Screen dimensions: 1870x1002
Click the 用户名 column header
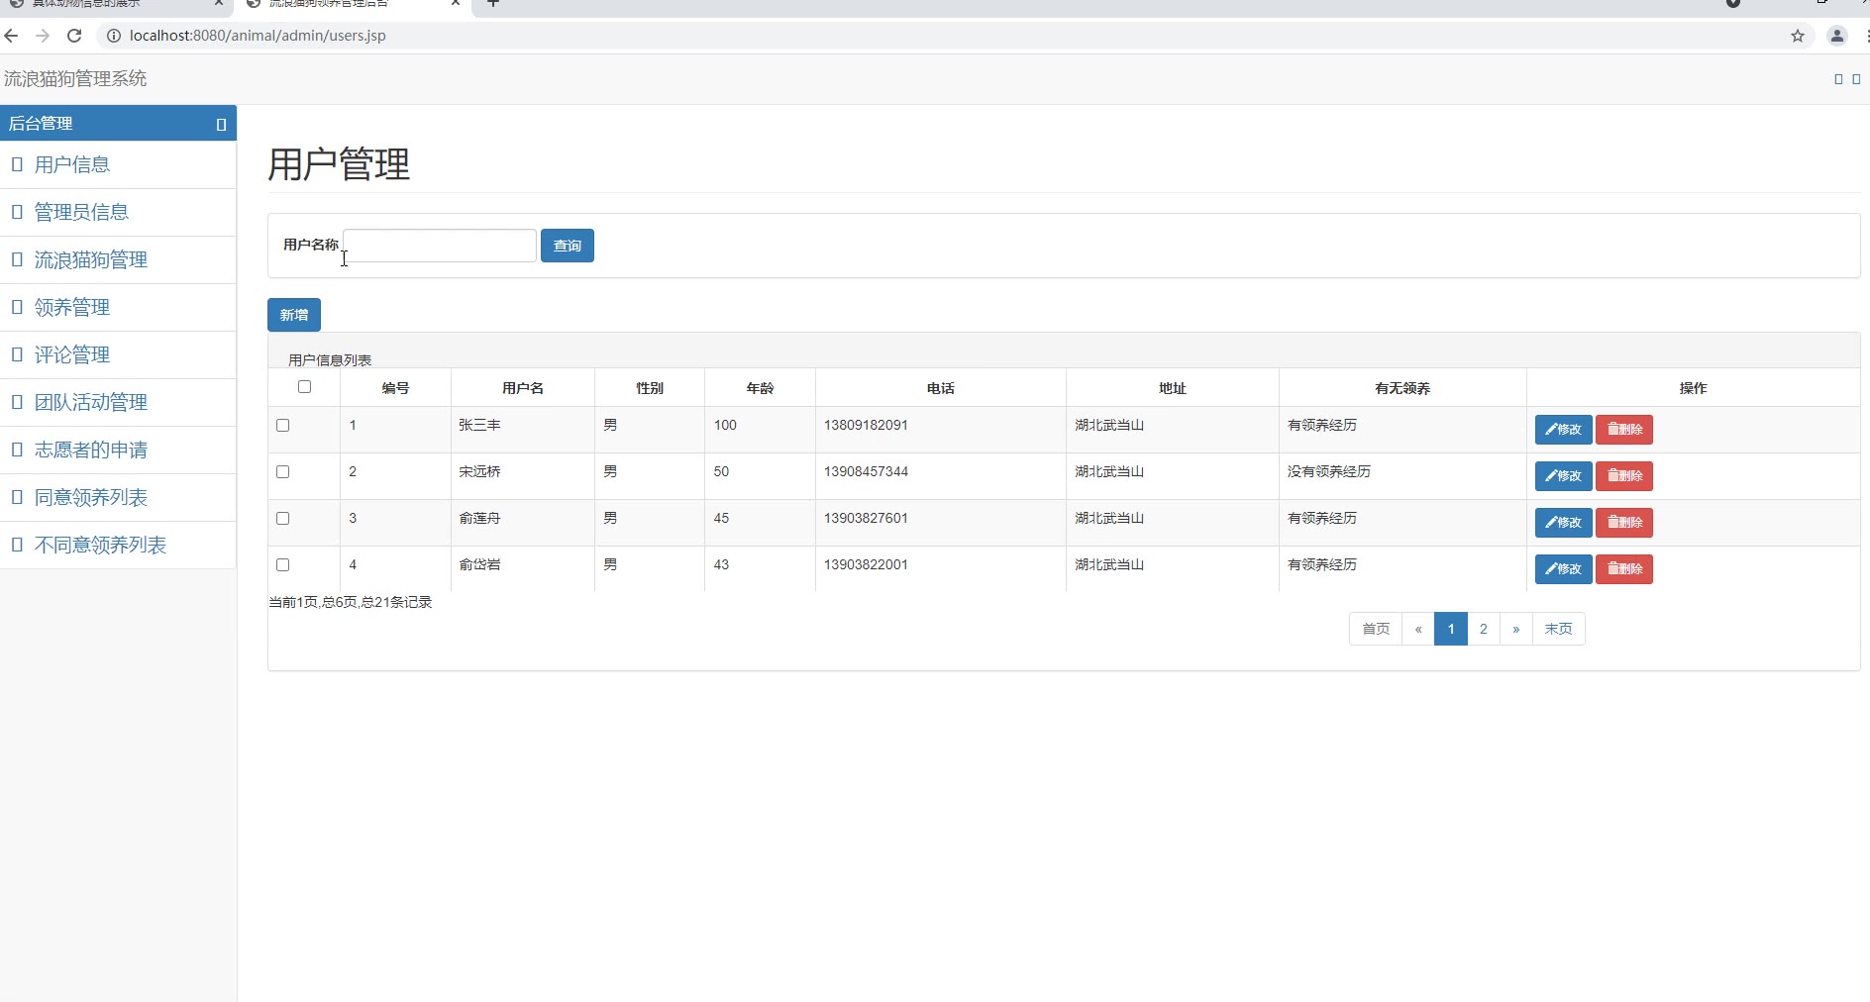point(523,388)
